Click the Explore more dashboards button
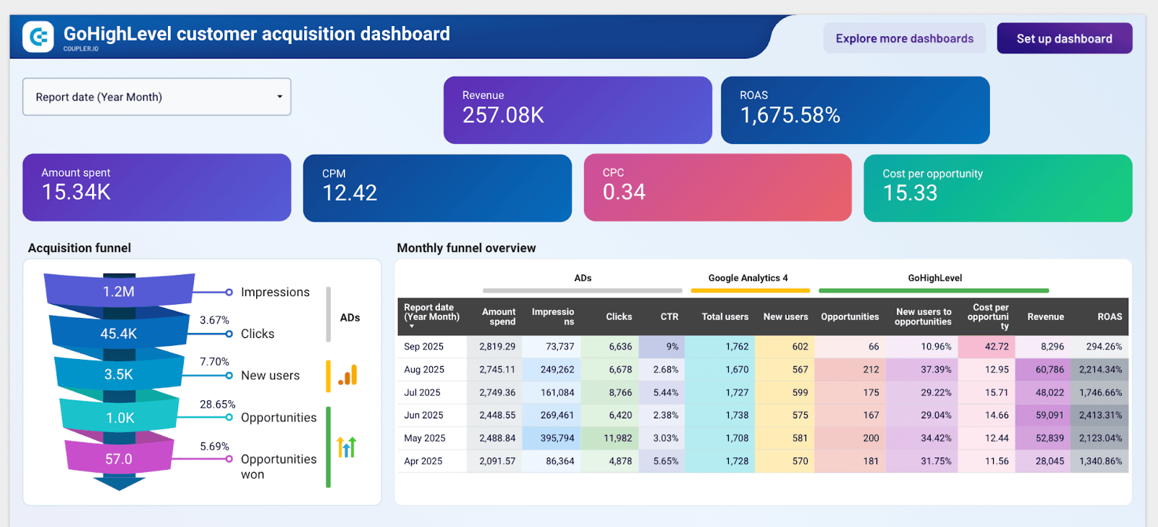Image resolution: width=1158 pixels, height=527 pixels. click(x=904, y=38)
